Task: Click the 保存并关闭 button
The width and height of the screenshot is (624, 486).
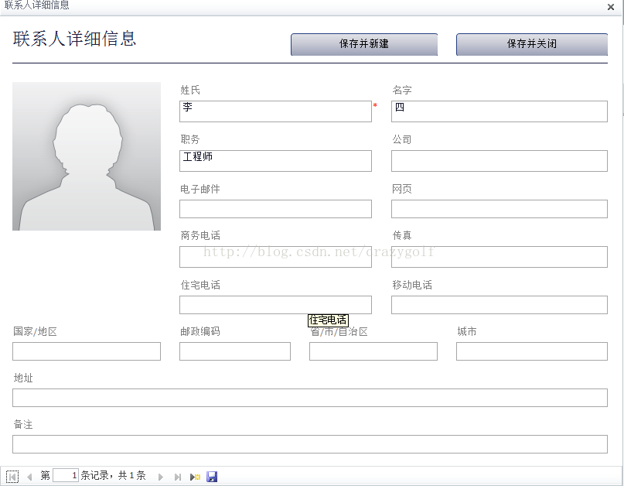Action: (532, 44)
